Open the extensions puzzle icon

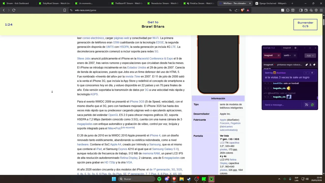click(288, 10)
